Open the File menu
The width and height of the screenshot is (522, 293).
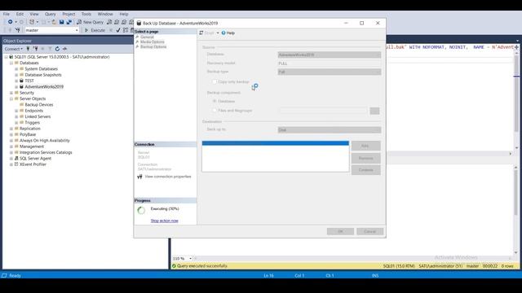coord(7,14)
